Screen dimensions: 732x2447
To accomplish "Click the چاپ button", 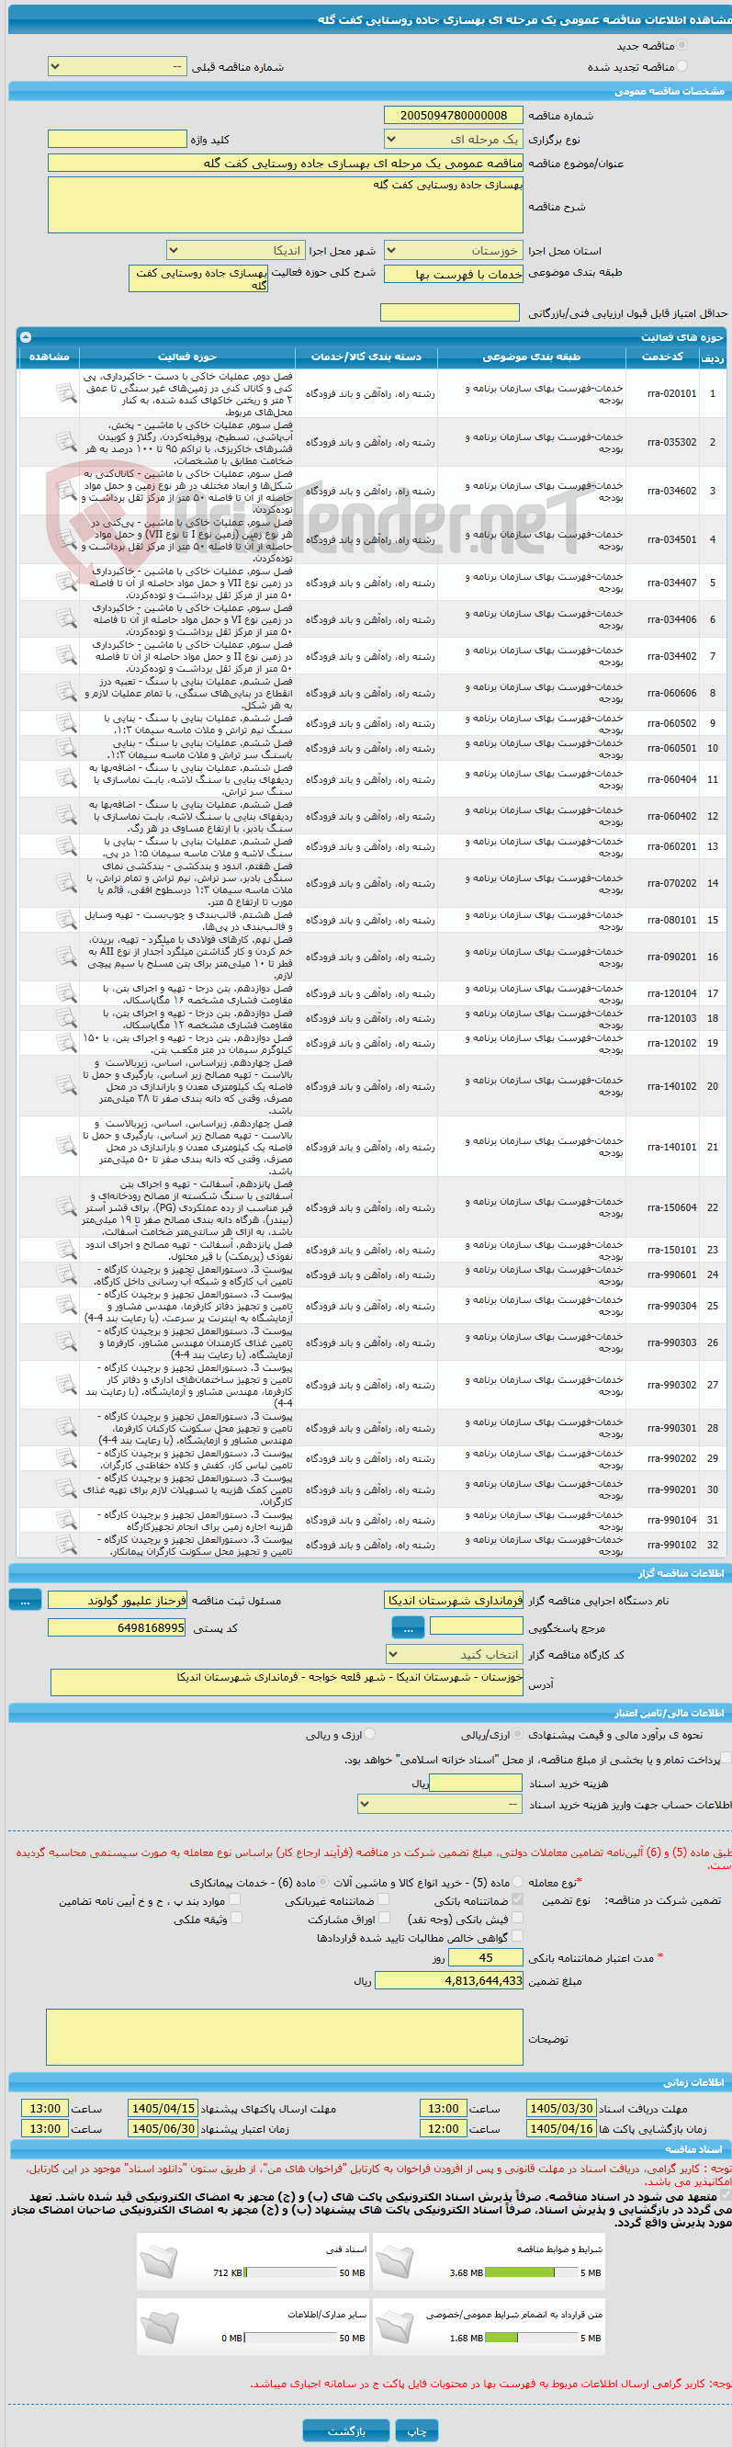I will point(417,2423).
